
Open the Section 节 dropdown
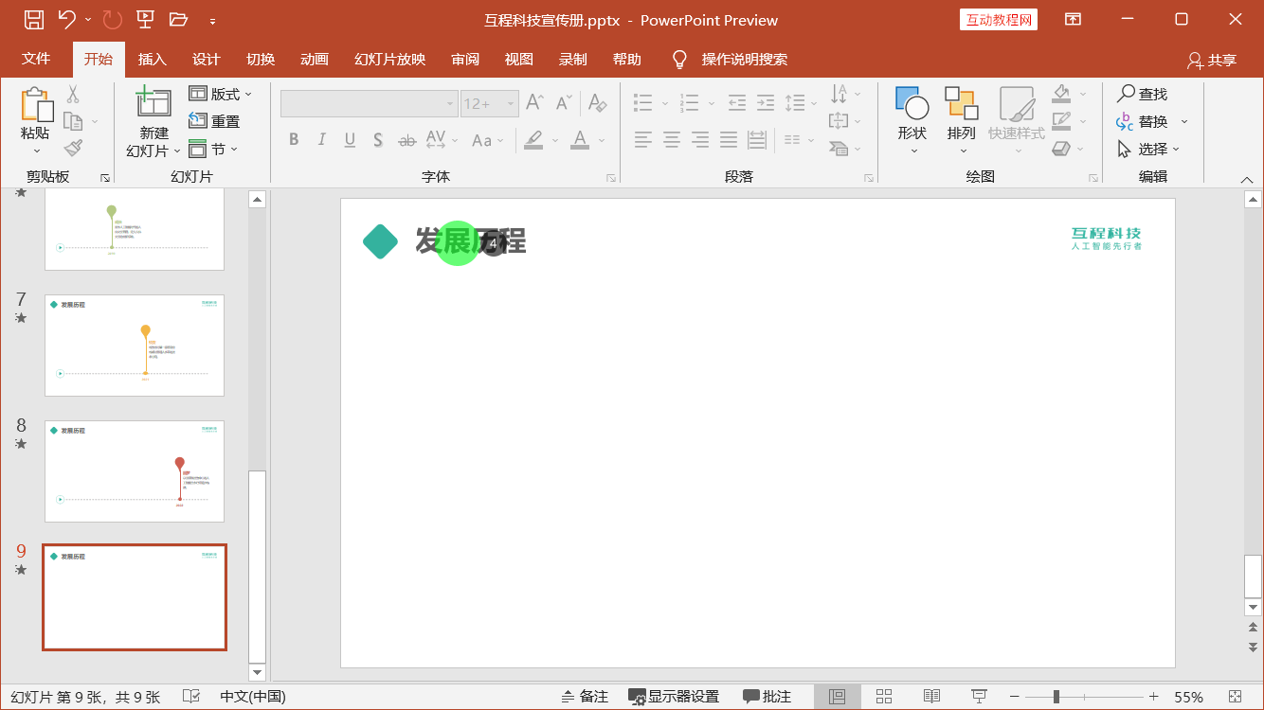click(213, 149)
